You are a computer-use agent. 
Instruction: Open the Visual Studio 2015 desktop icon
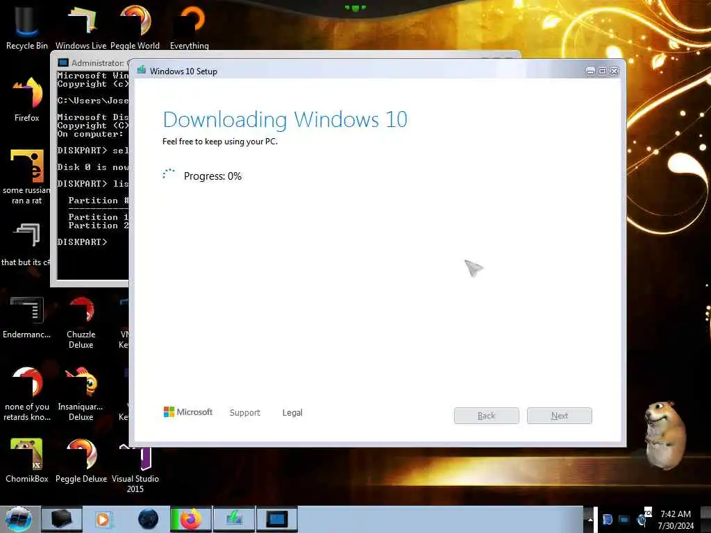coord(135,469)
